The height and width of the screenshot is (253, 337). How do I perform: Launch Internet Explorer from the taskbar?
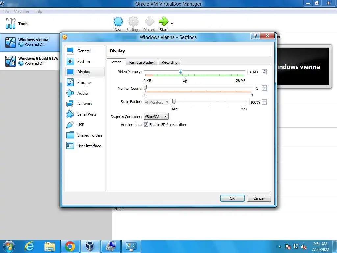click(x=29, y=246)
